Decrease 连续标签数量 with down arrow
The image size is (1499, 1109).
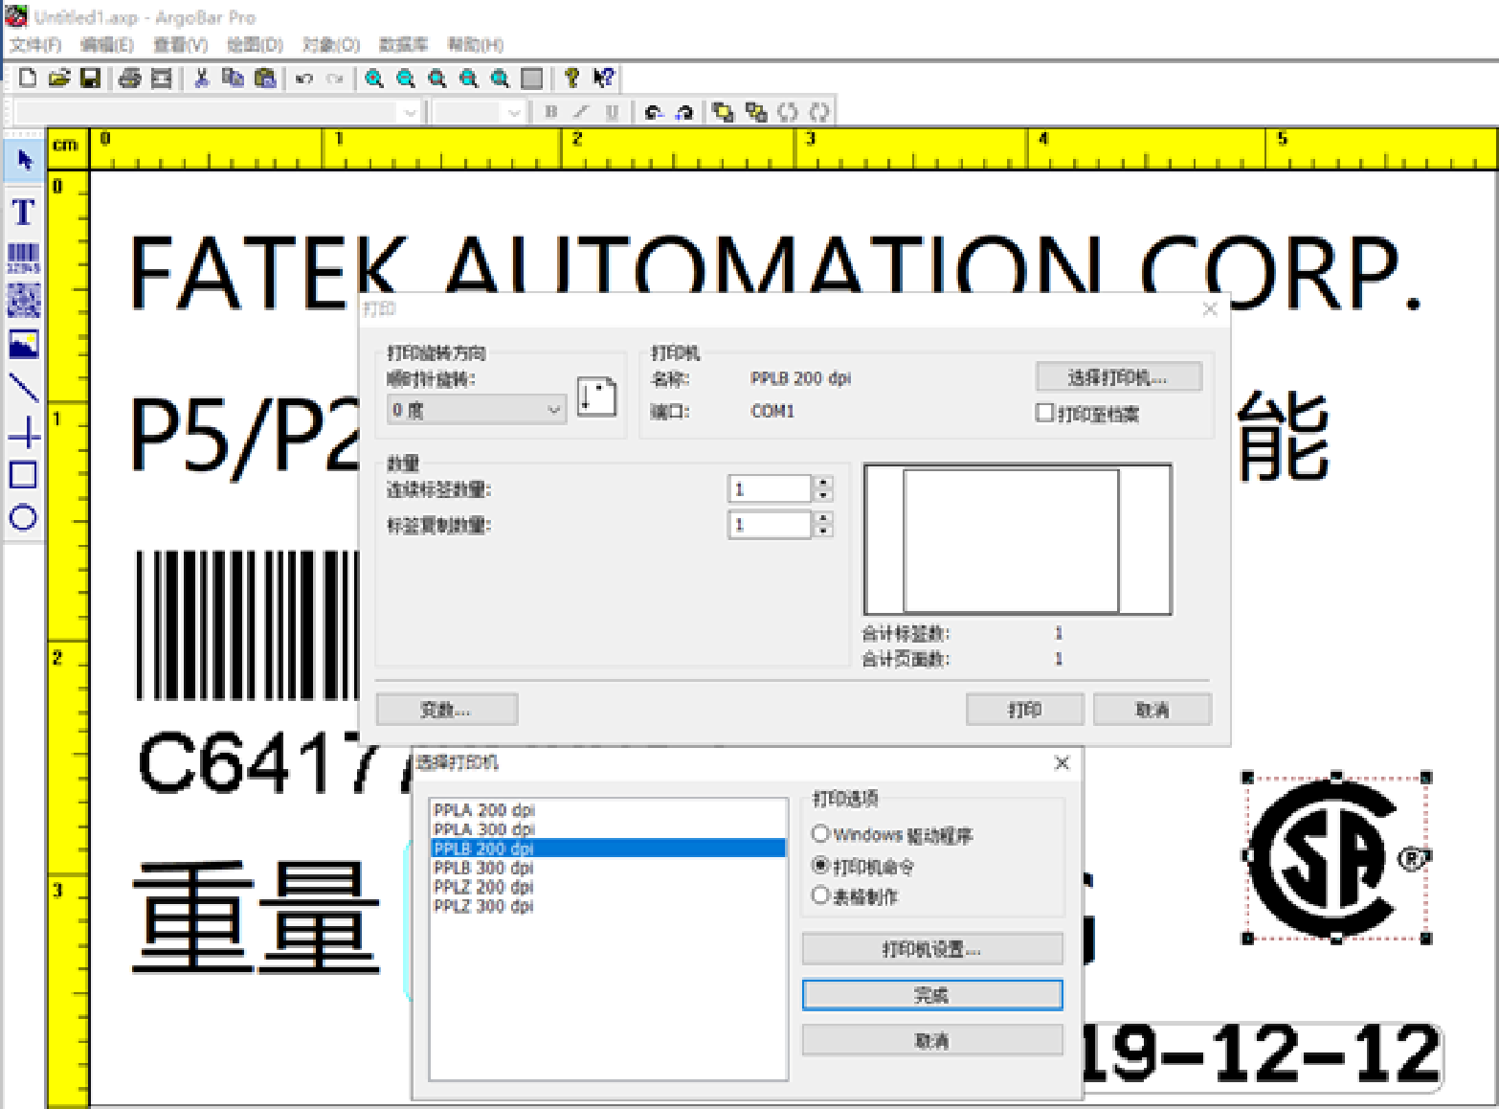coord(823,495)
